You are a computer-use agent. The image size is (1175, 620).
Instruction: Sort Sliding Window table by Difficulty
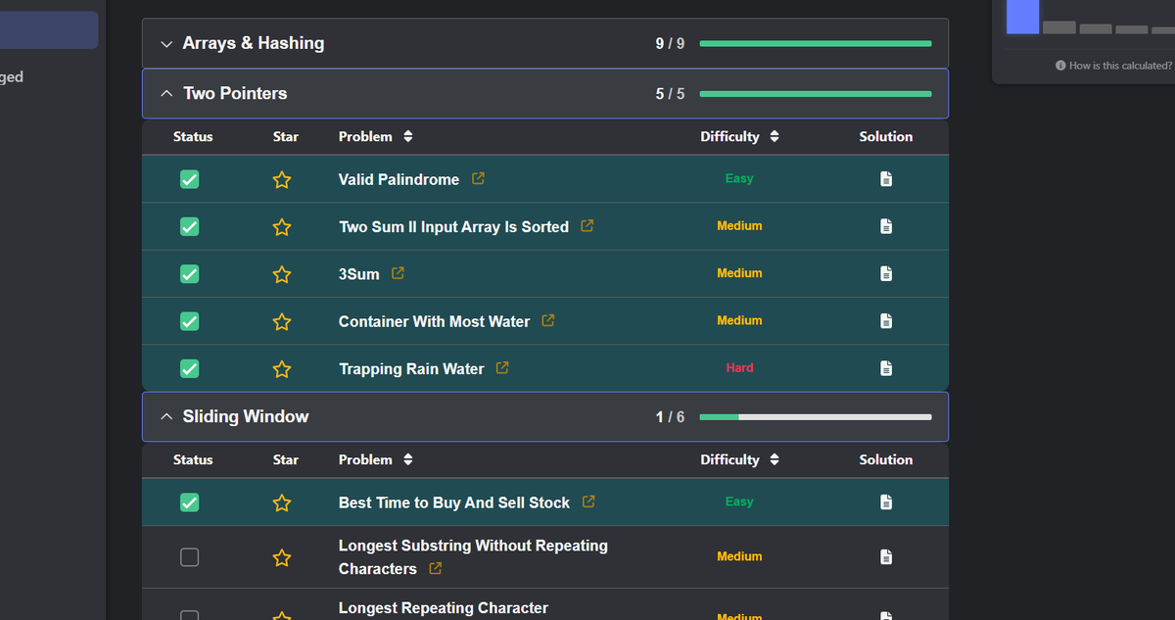coord(775,460)
